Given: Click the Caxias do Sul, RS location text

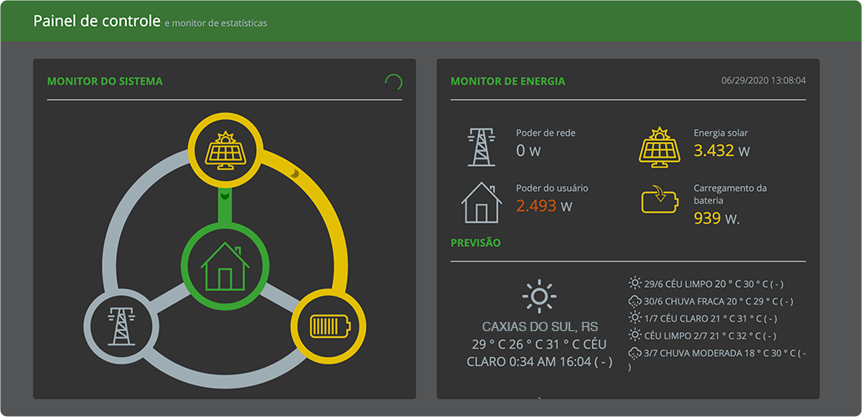Looking at the screenshot, I should pos(539,326).
